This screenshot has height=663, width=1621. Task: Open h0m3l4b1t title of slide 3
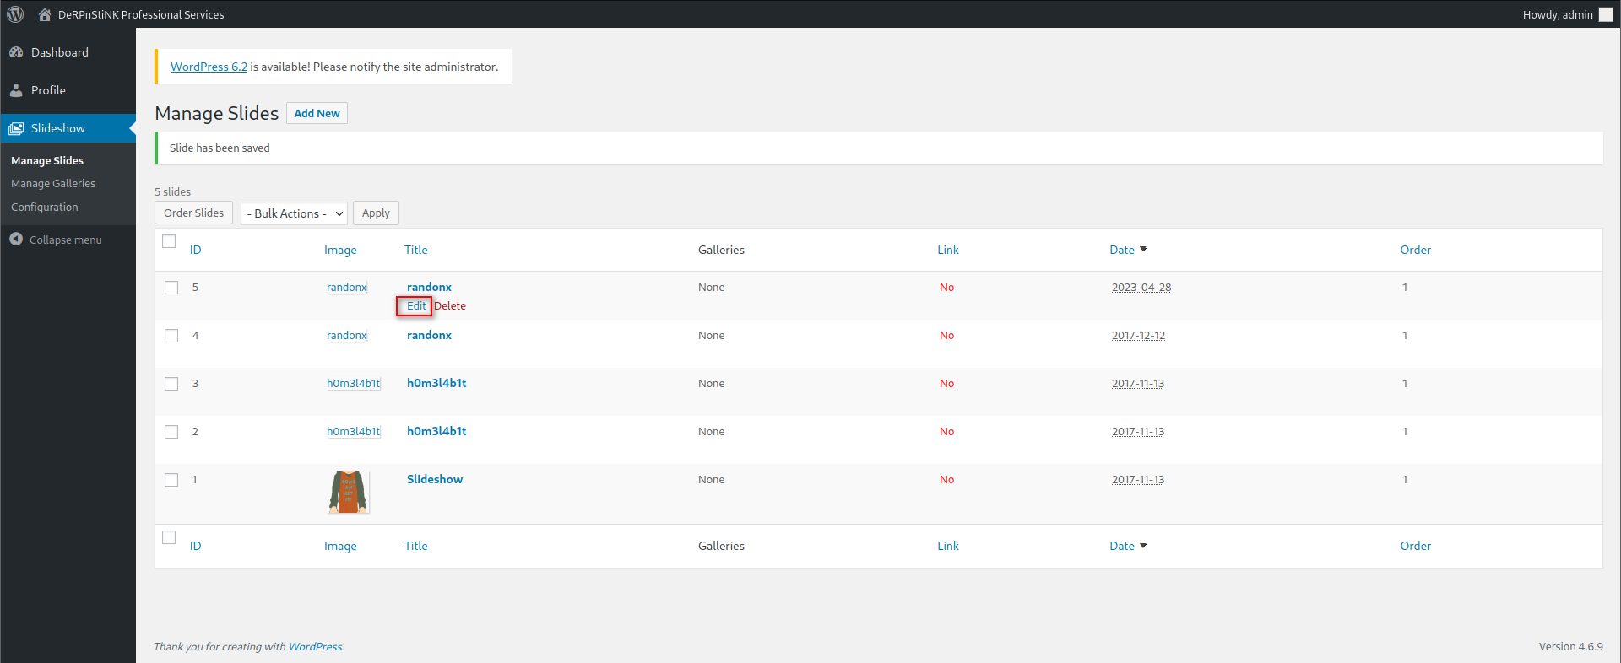[436, 383]
